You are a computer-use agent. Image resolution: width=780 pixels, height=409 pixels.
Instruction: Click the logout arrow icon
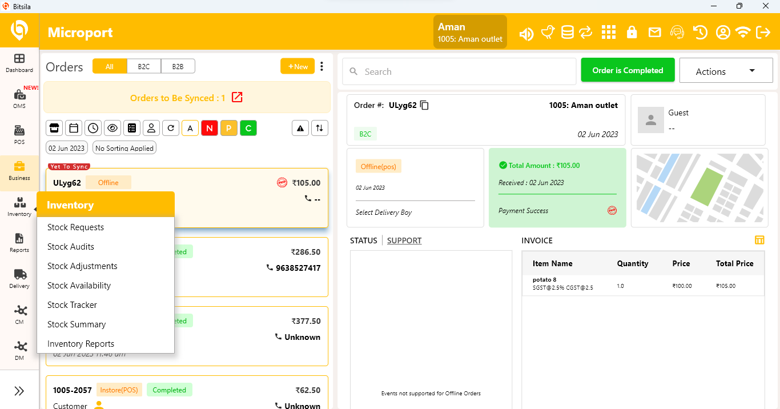763,32
